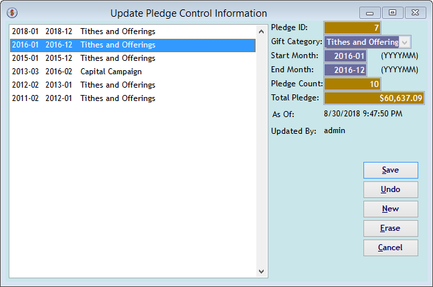This screenshot has width=433, height=287.
Task: Select the highlighted 2016-01 to 2016-12 pledge row
Action: (133, 45)
